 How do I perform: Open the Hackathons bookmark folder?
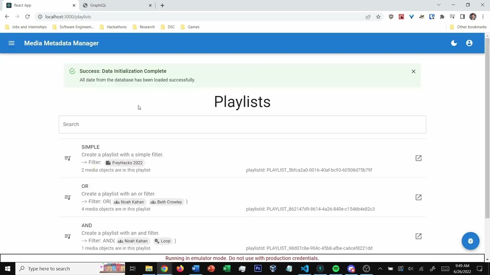click(113, 27)
